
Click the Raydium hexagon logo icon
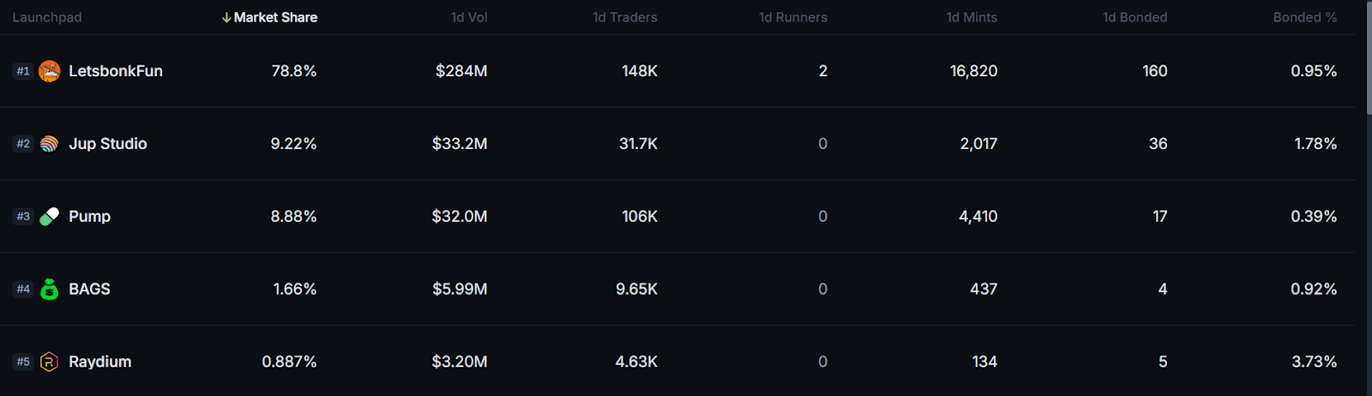(50, 362)
